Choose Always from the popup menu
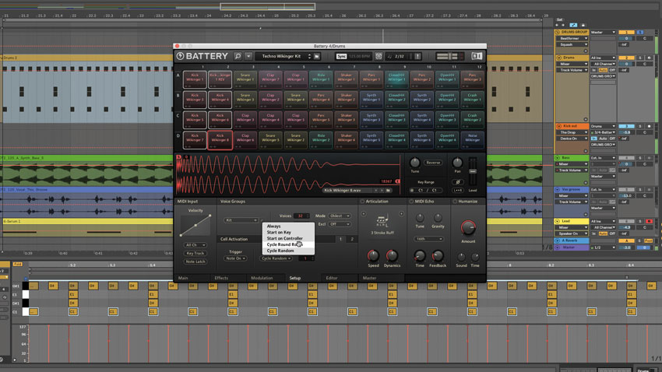 288,226
